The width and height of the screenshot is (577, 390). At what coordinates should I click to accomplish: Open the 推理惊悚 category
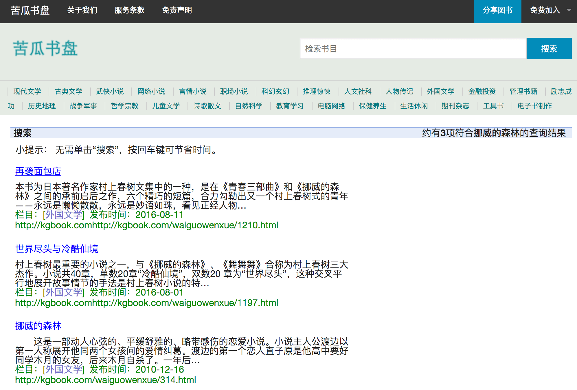(x=317, y=92)
